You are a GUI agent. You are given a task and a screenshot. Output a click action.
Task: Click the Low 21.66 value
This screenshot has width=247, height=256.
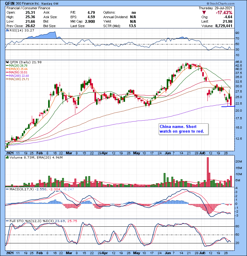[30, 21]
